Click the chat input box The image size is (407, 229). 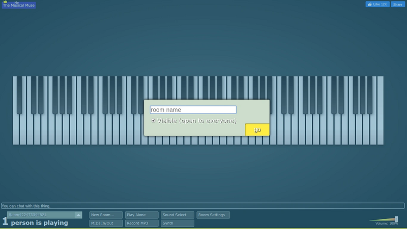click(202, 206)
